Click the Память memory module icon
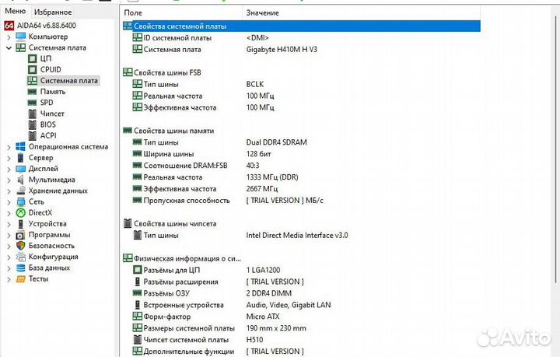 click(32, 92)
